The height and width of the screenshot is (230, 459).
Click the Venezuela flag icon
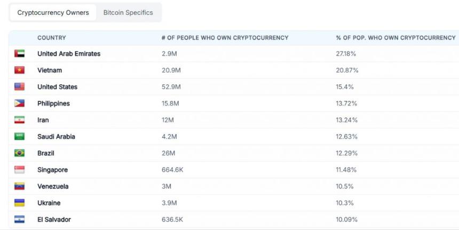point(19,186)
